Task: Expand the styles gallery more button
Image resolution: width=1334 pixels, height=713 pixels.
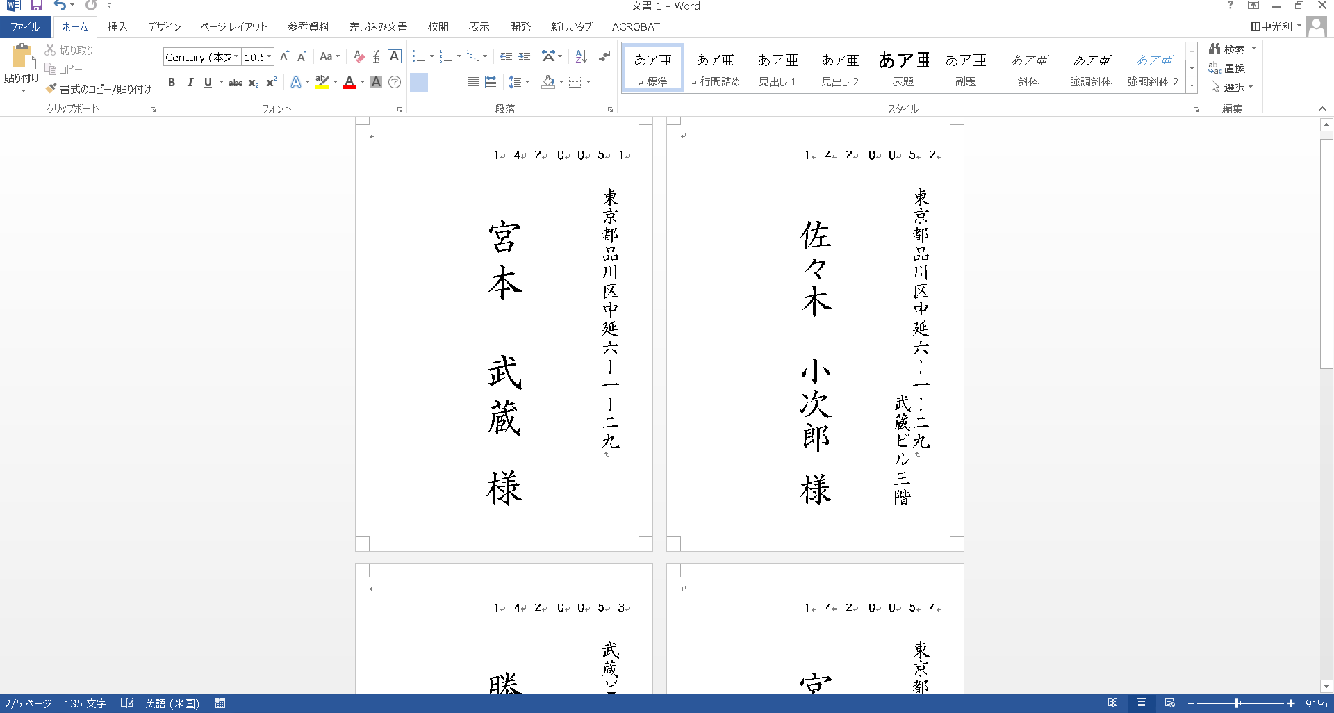Action: (x=1192, y=85)
